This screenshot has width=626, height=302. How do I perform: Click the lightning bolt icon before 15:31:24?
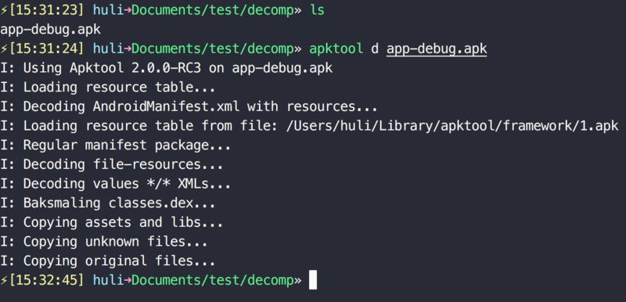(4, 49)
